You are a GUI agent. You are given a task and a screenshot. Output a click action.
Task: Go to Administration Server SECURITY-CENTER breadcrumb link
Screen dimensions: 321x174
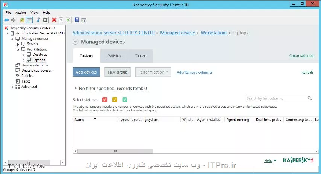tap(114, 33)
